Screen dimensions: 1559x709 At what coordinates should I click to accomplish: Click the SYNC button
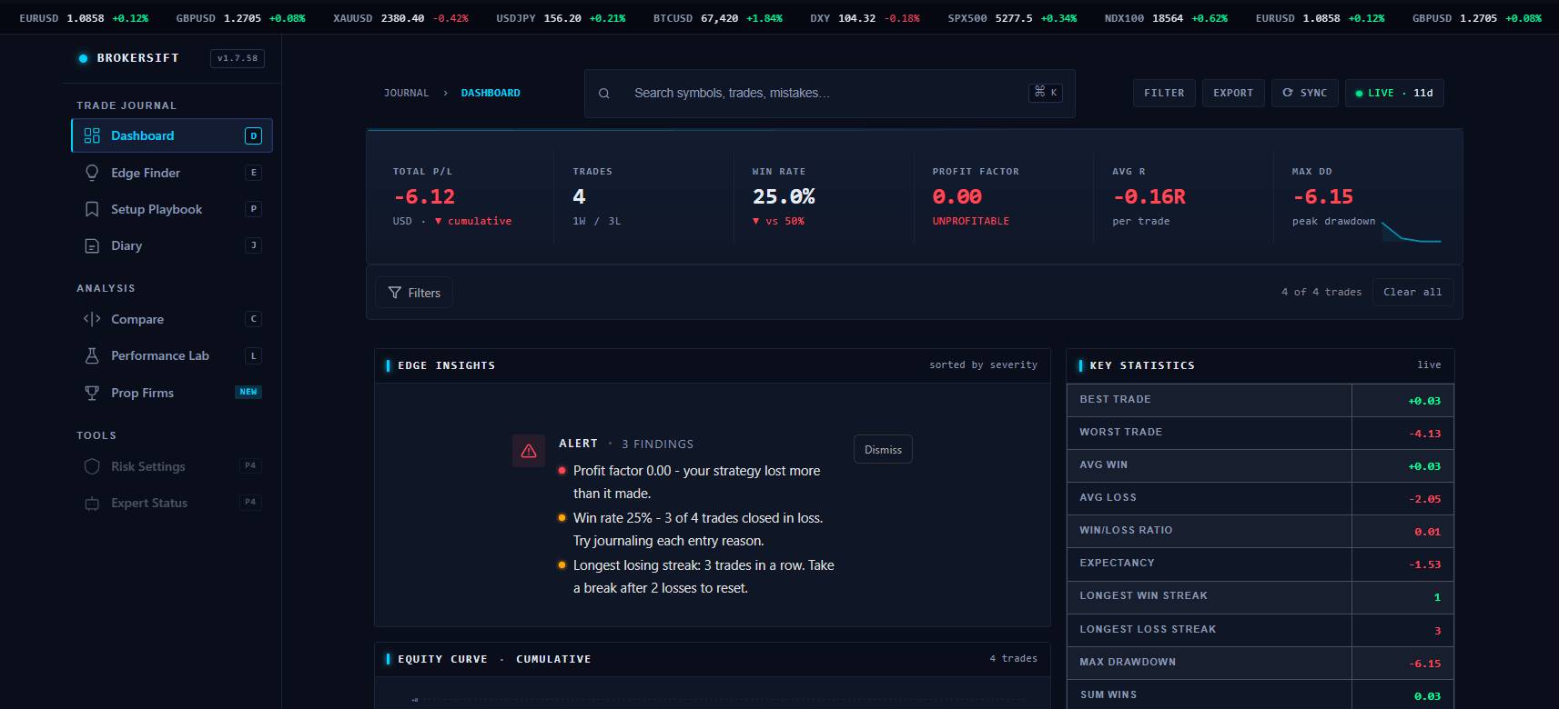(1305, 93)
